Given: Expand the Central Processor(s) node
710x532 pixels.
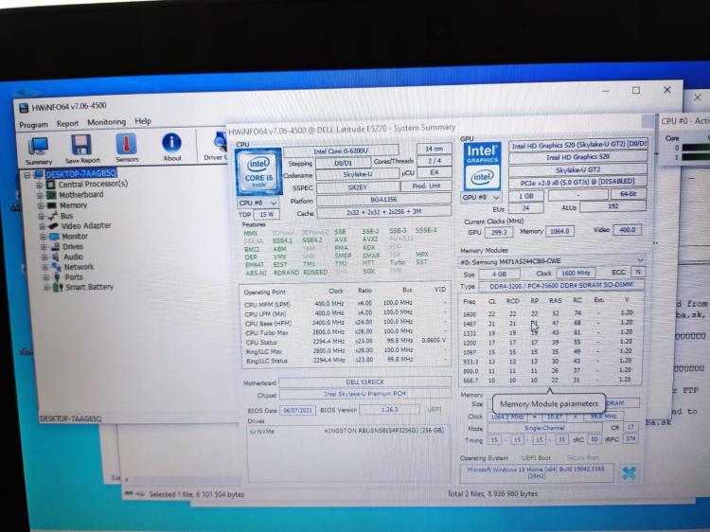Looking at the screenshot, I should click(40, 186).
